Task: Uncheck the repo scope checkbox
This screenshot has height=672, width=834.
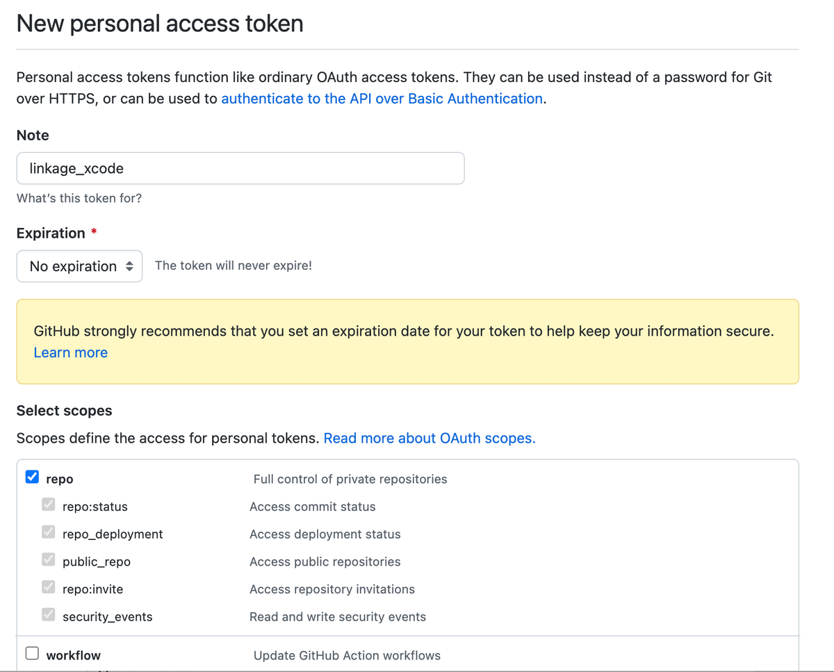Action: point(32,477)
